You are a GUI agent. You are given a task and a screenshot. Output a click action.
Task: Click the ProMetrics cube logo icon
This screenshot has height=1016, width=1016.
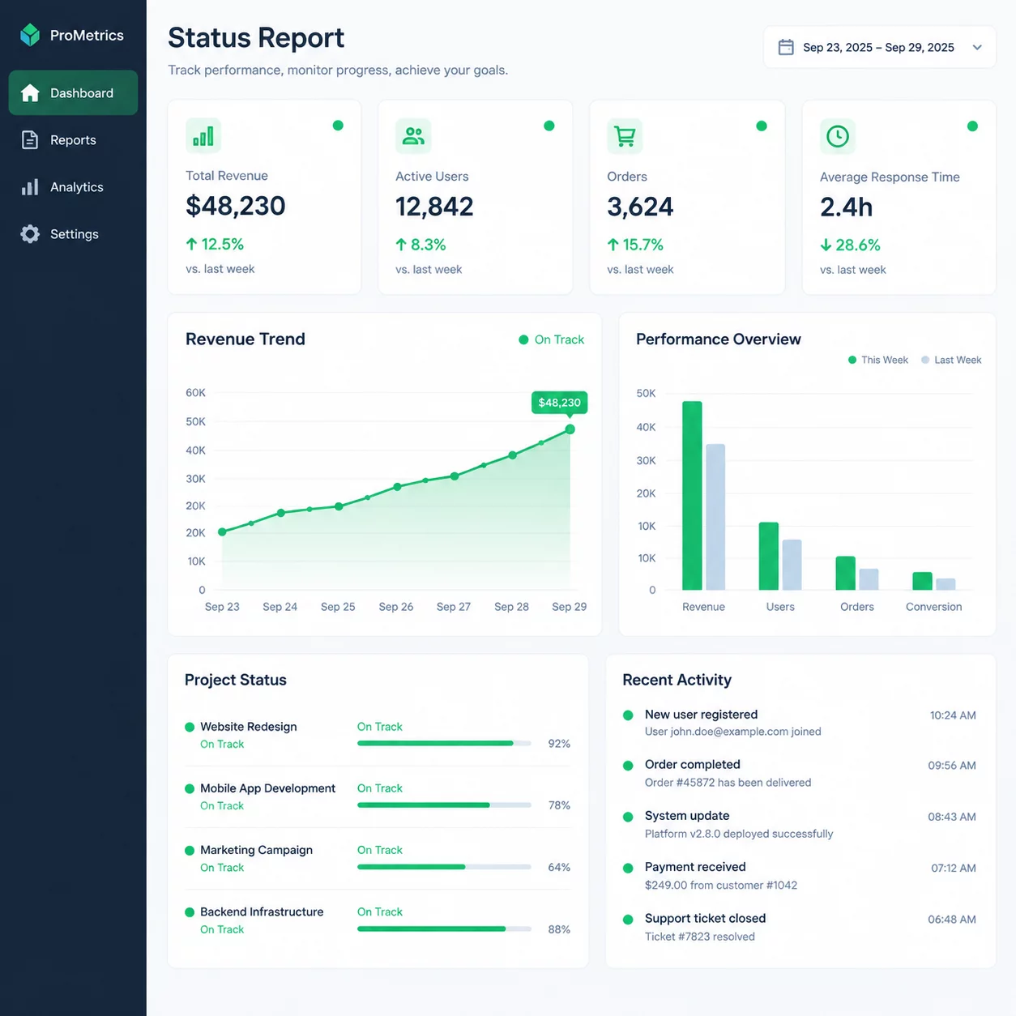click(x=30, y=35)
